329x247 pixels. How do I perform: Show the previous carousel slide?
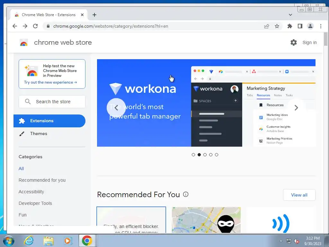pyautogui.click(x=116, y=107)
